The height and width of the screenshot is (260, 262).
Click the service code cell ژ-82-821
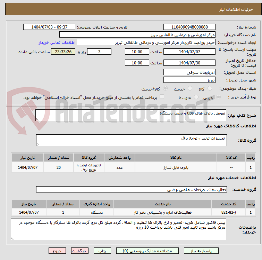229,212
